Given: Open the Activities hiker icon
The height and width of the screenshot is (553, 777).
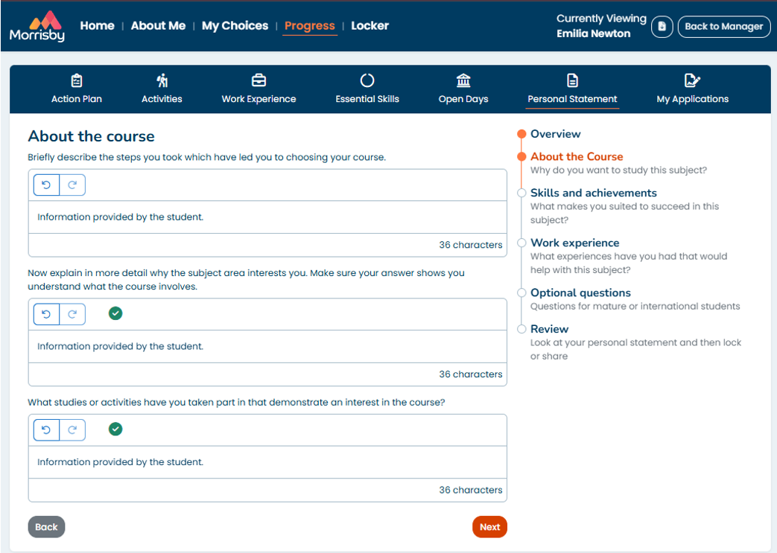Looking at the screenshot, I should (x=162, y=80).
